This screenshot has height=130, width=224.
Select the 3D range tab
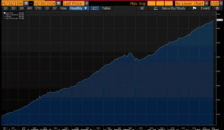tap(13, 8)
